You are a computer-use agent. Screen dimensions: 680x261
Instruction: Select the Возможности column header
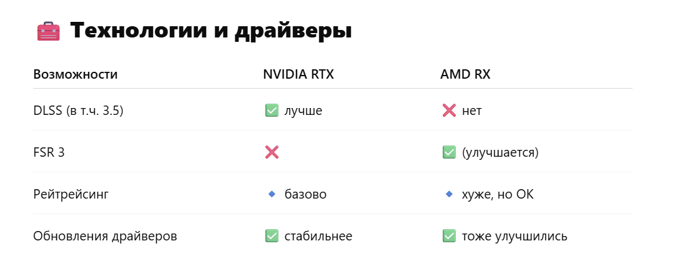76,74
